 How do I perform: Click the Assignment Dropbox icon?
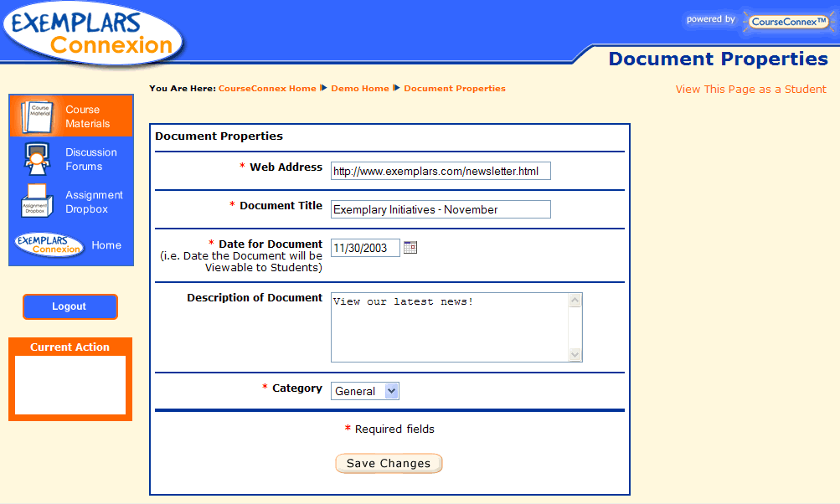[x=36, y=202]
